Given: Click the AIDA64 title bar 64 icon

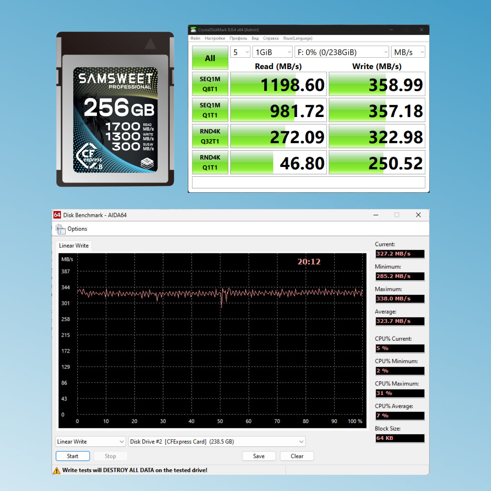Looking at the screenshot, I should [57, 215].
